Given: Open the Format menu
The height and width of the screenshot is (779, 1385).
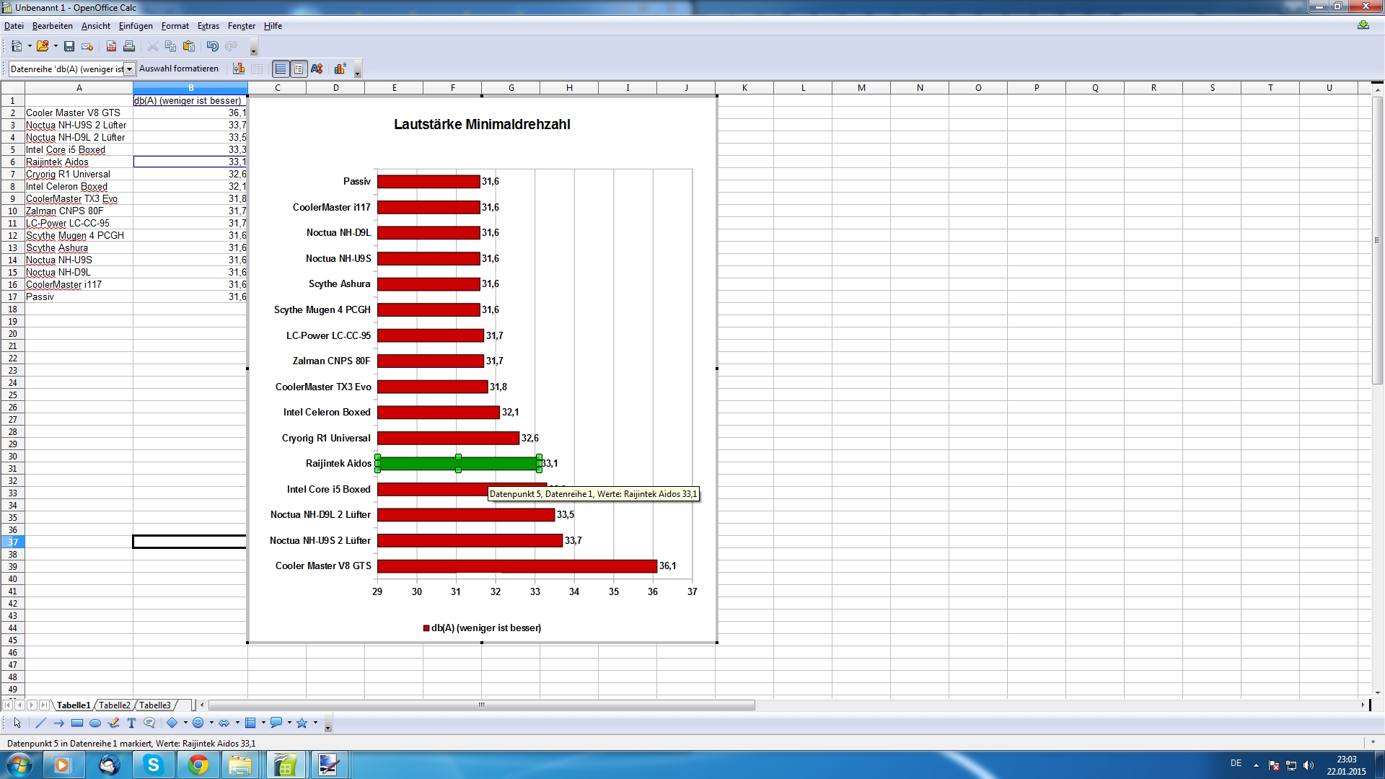Looking at the screenshot, I should click(175, 26).
